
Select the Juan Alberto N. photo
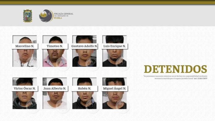(x=55, y=93)
